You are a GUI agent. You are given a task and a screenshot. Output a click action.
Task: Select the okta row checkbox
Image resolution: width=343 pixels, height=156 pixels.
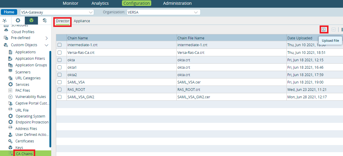[59, 60]
